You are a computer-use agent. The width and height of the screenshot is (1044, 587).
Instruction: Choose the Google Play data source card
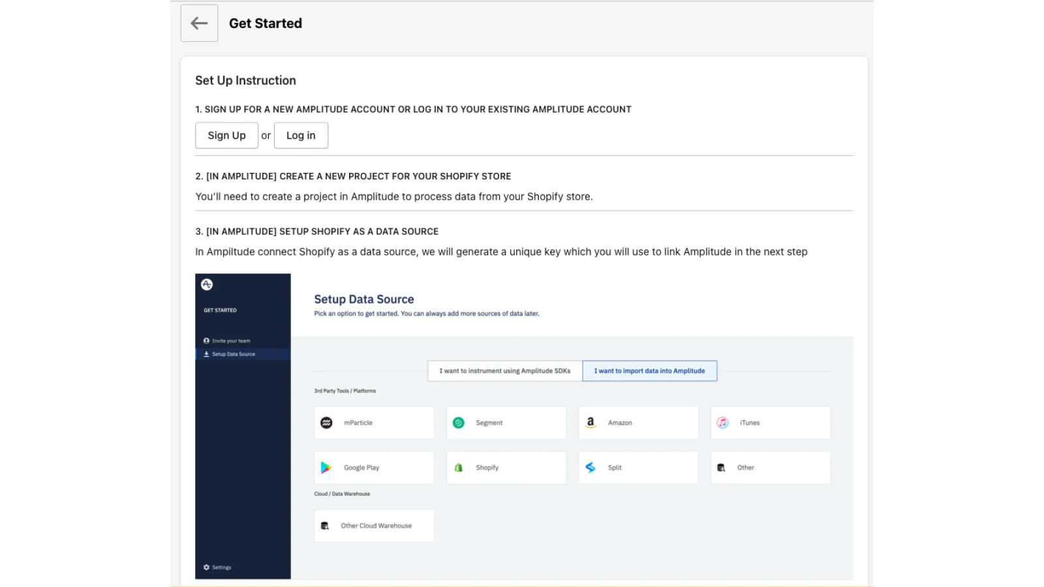coord(374,468)
